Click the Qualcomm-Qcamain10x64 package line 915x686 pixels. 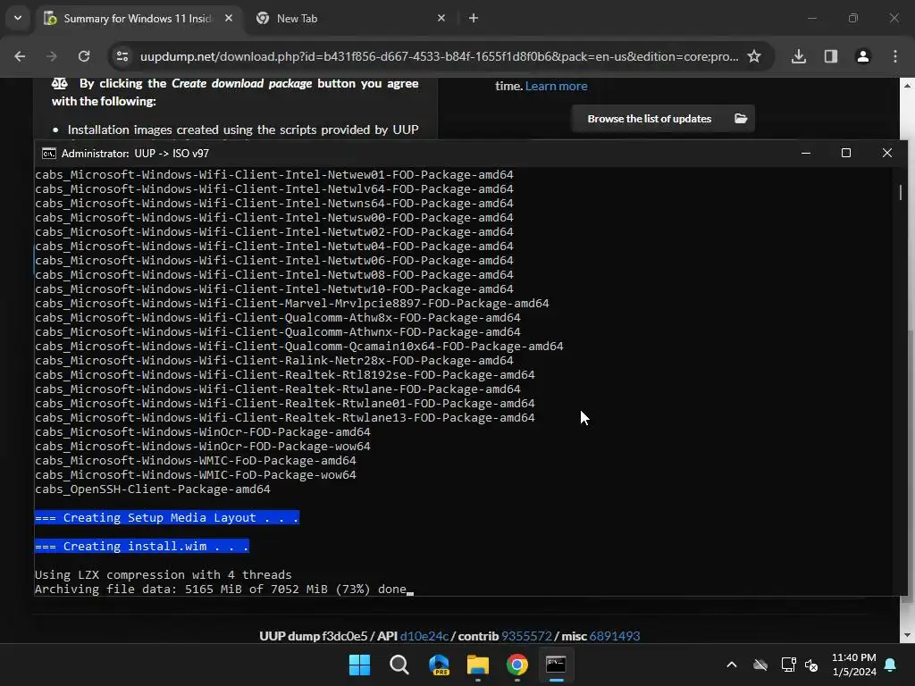point(298,346)
